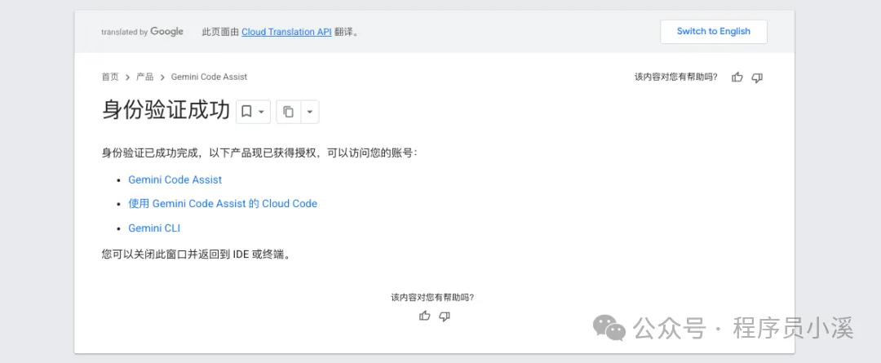Click the 身份验证已成功完成 paragraph
The image size is (881, 363).
point(259,153)
